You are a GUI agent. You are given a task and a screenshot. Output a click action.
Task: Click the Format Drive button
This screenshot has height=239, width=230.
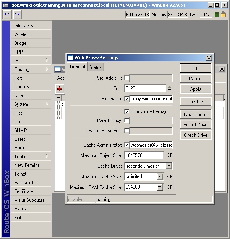[x=195, y=125]
